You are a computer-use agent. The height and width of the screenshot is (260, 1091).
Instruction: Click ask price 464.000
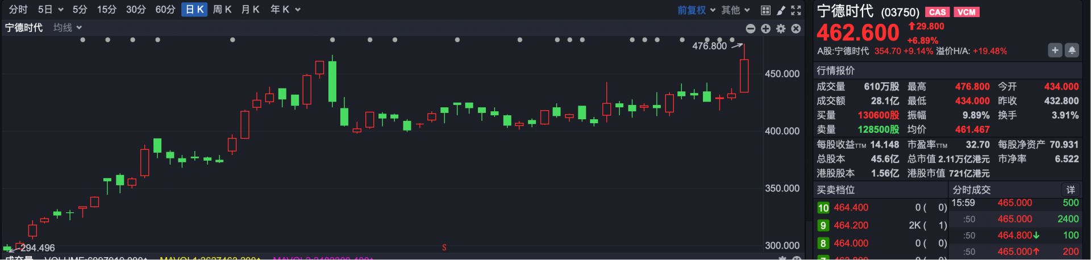coord(851,243)
